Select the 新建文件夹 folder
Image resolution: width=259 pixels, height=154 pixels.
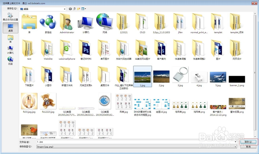pos(67,77)
